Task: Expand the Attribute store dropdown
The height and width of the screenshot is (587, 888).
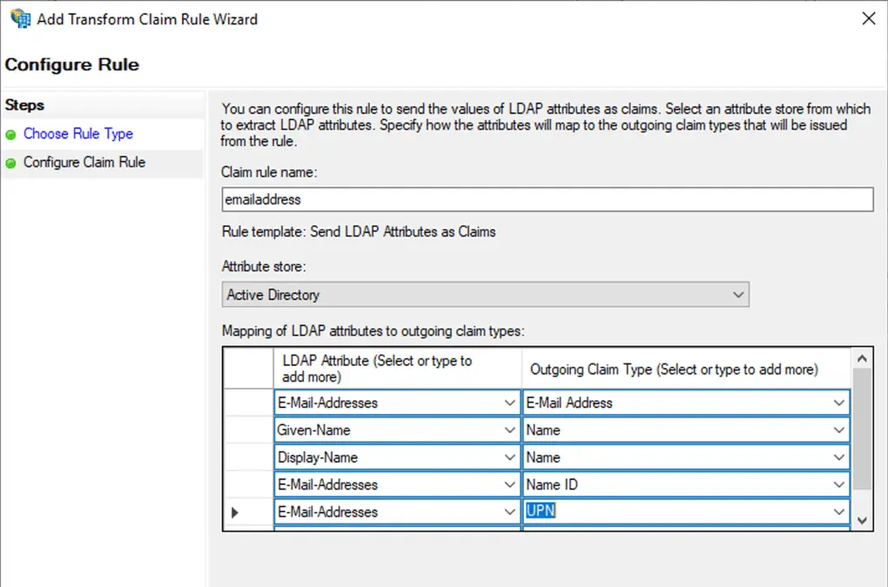Action: click(738, 295)
